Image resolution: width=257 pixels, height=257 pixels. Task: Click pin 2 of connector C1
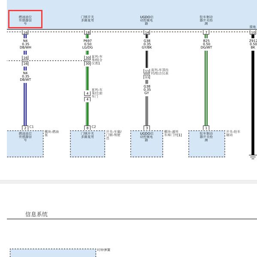(25, 128)
